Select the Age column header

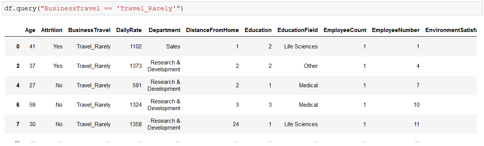point(30,30)
